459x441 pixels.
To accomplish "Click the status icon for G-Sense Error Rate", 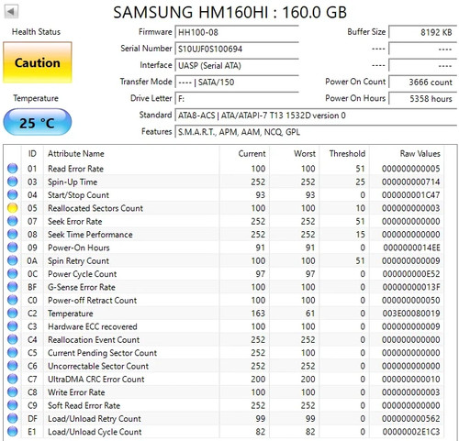I will [x=13, y=287].
